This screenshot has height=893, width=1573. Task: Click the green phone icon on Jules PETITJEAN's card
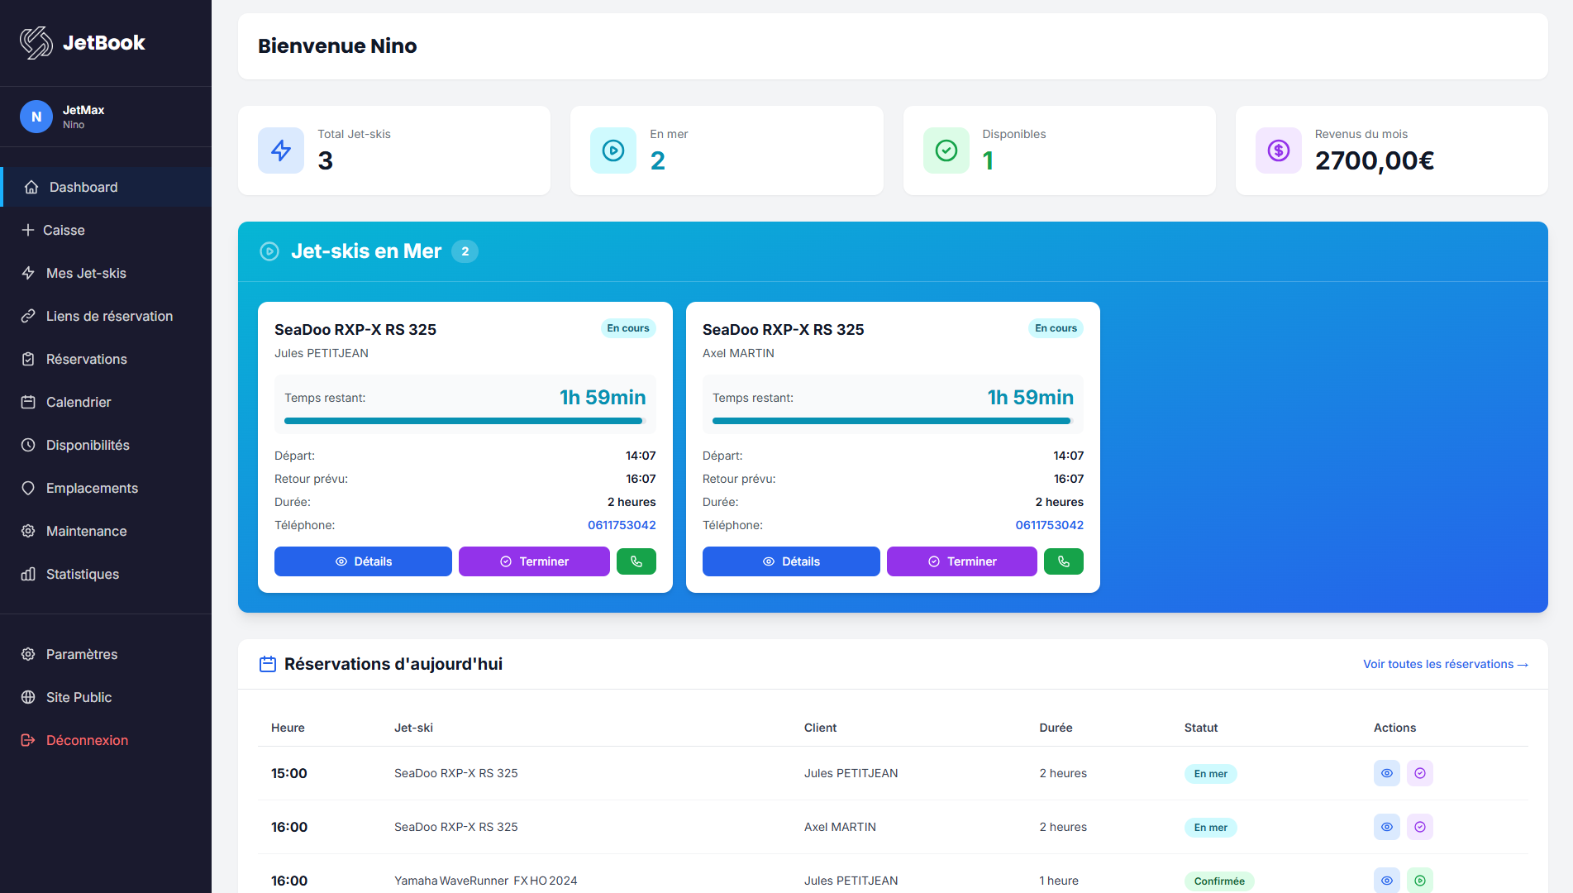pos(636,561)
